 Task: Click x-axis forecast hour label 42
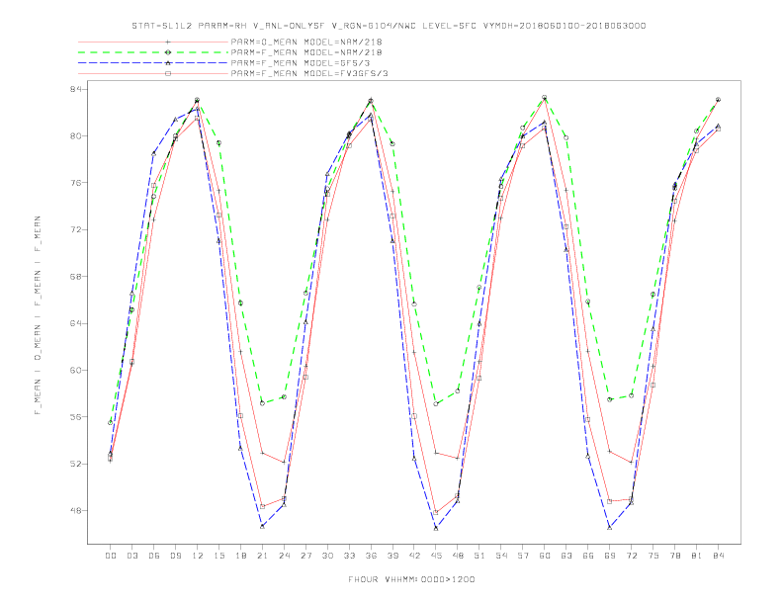(x=414, y=556)
